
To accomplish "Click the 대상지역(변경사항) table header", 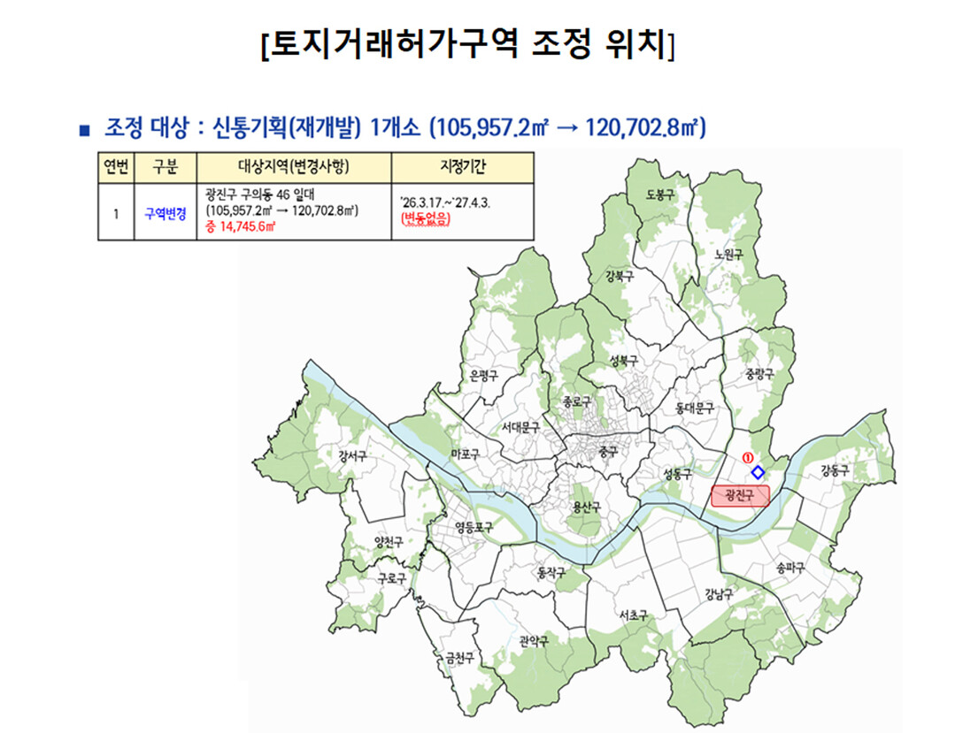I will click(294, 167).
